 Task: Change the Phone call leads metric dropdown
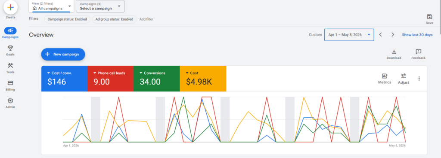point(109,73)
